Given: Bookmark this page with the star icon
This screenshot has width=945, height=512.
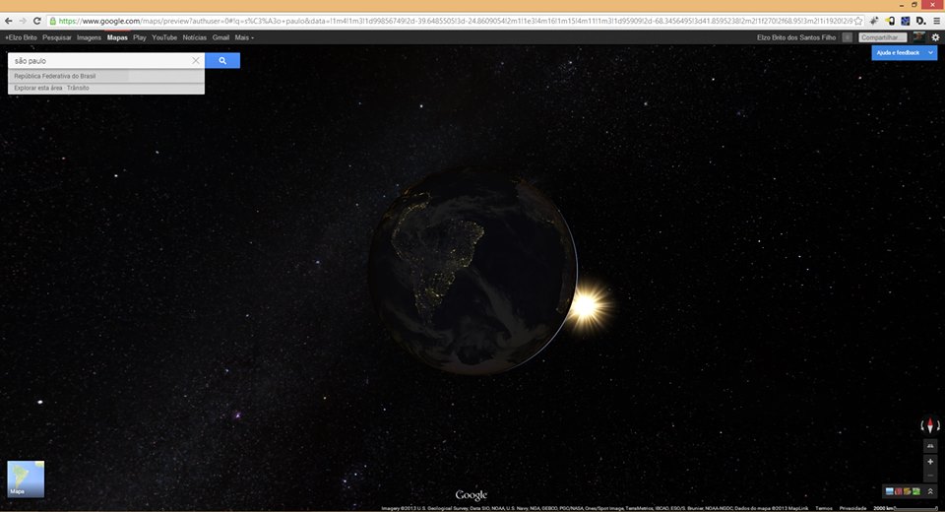Looking at the screenshot, I should (858, 20).
